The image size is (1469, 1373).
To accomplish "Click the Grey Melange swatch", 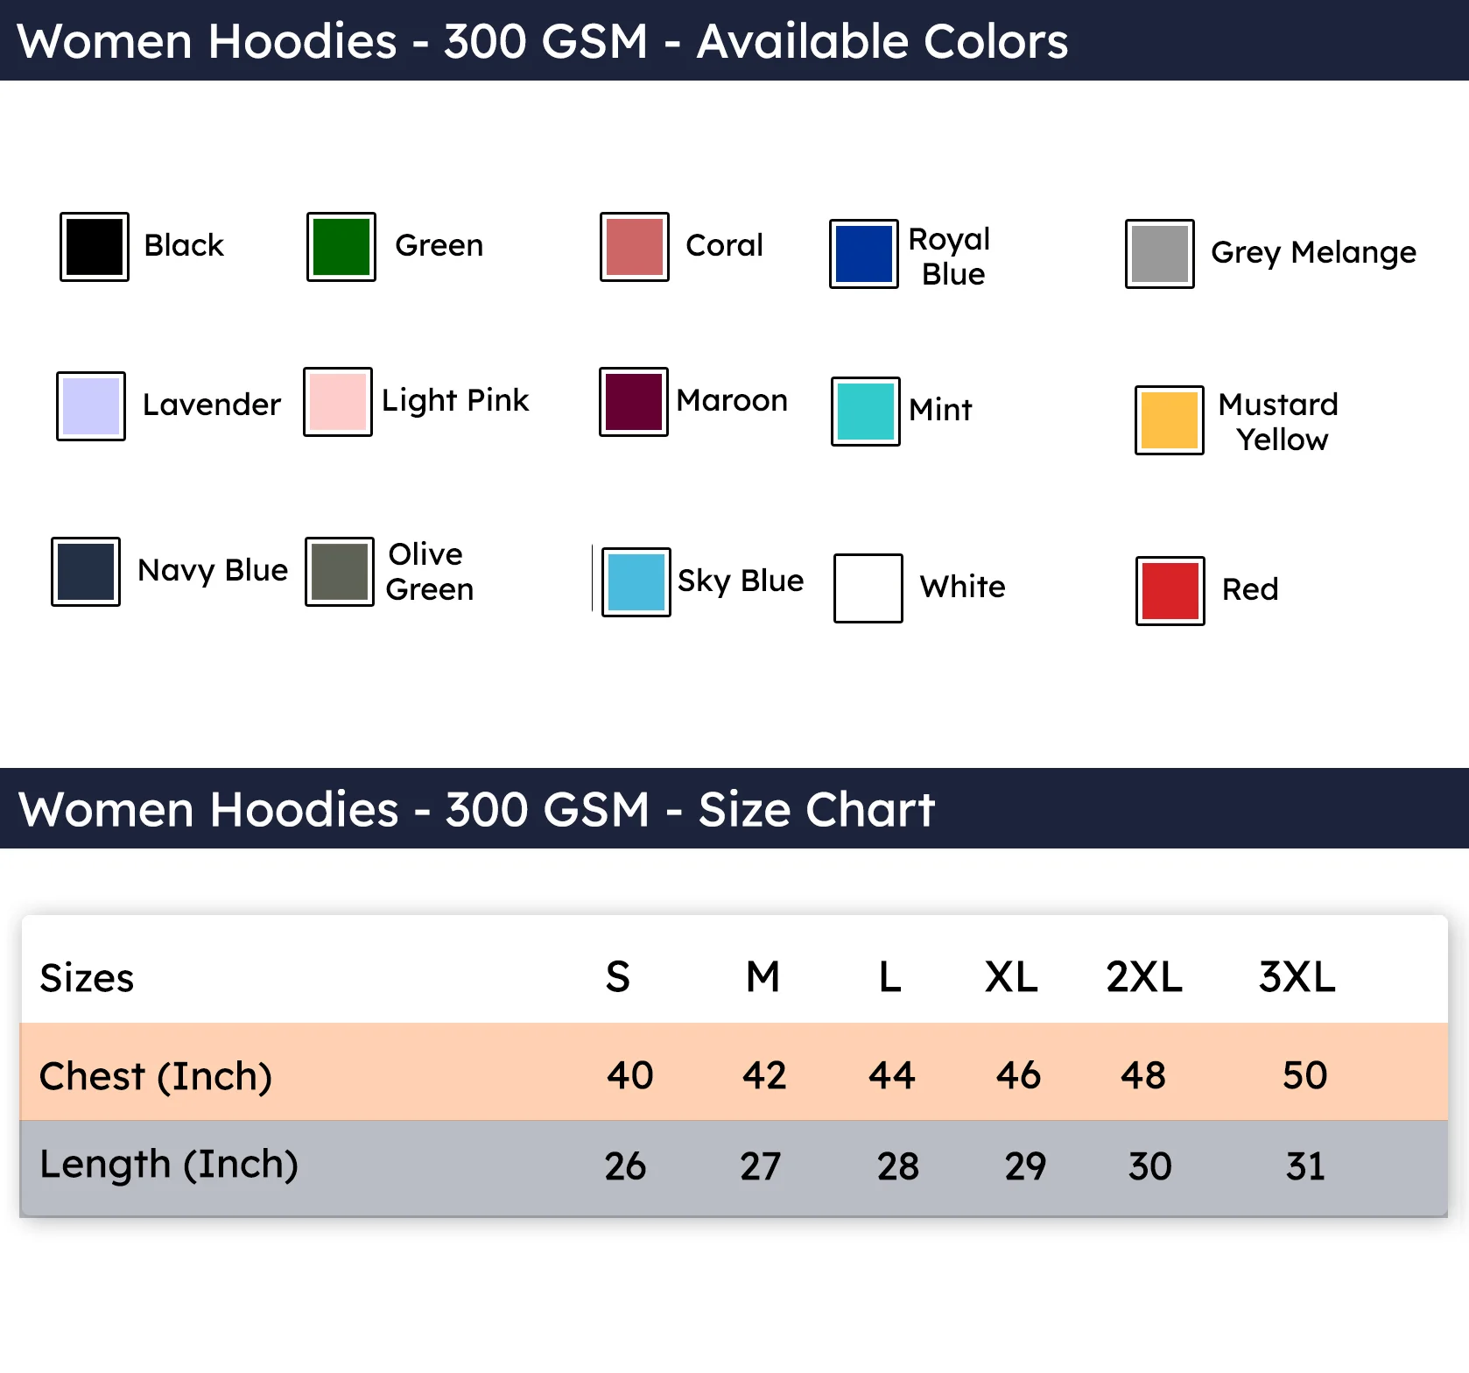I will [1160, 254].
